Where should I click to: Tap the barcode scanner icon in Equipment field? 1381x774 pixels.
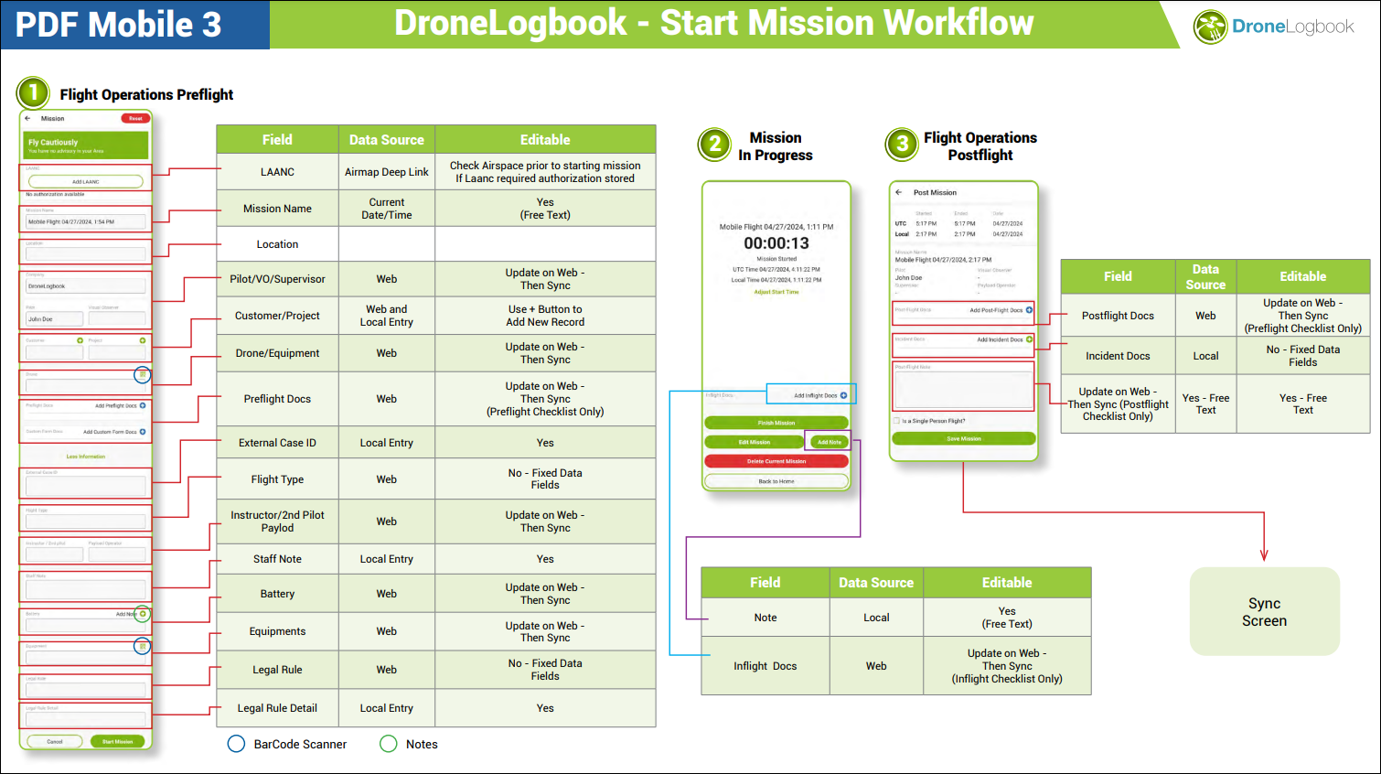click(x=142, y=646)
